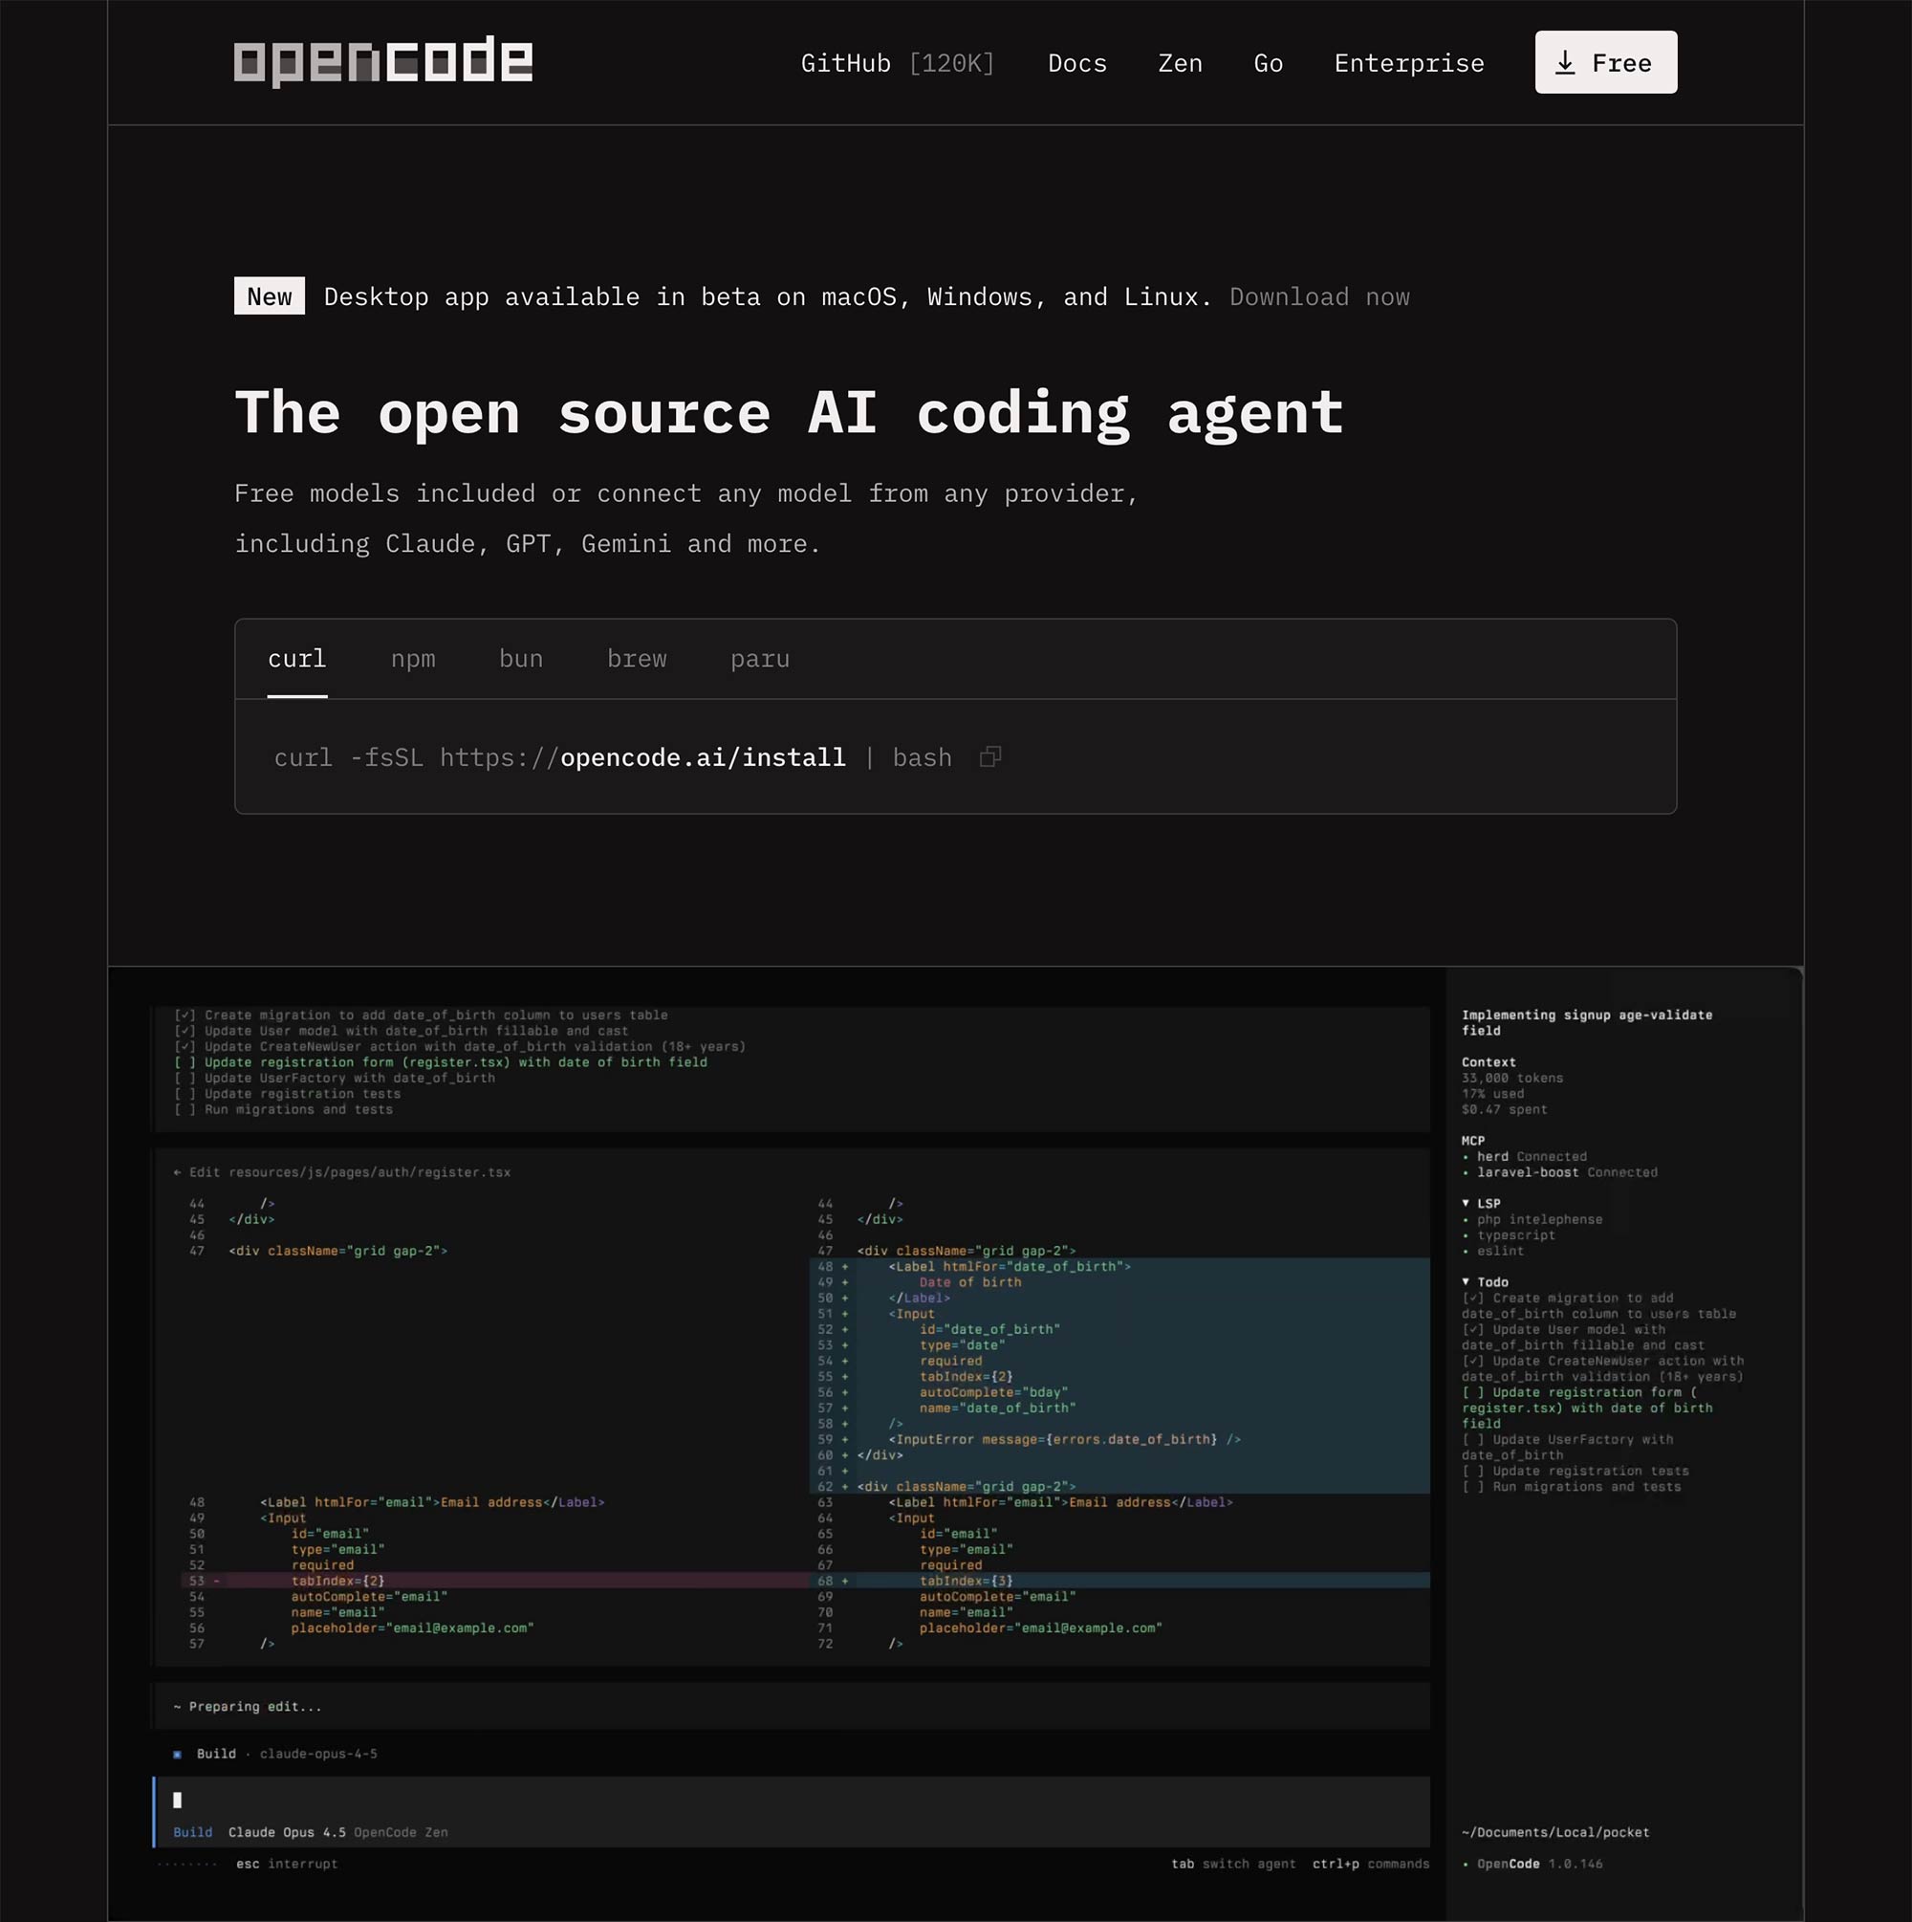Click highlighted 'Update registration form' in top checklist
The width and height of the screenshot is (1912, 1922).
pos(441,1062)
